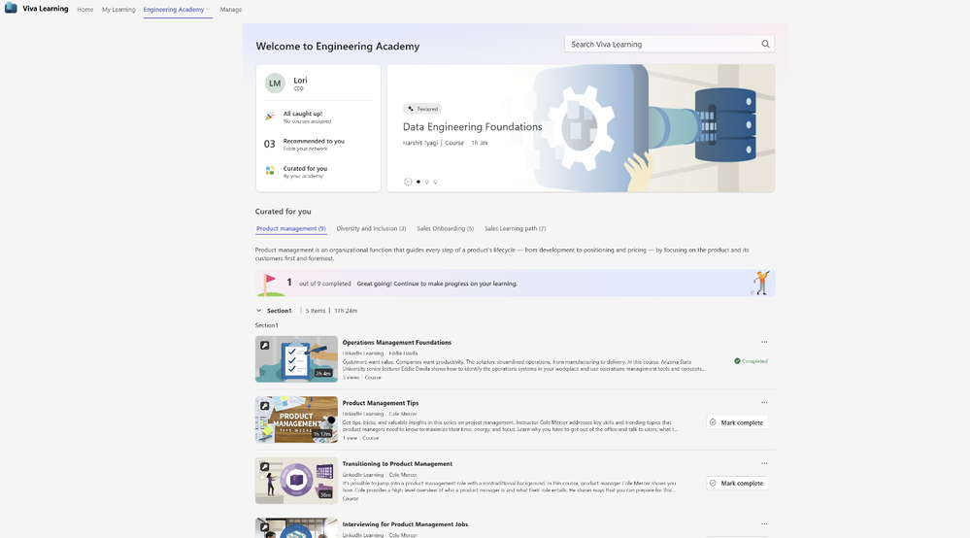This screenshot has height=538, width=970.
Task: Pause the carousel autoplay control
Action: click(408, 182)
